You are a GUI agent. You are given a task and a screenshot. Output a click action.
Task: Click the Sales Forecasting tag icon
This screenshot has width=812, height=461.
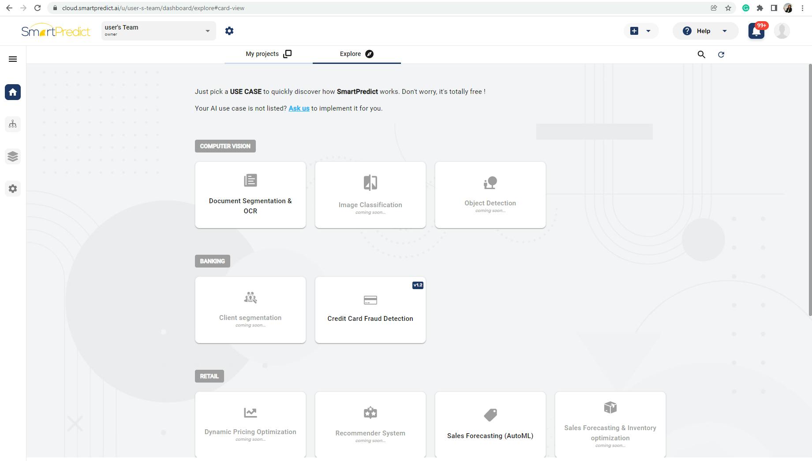pos(490,415)
